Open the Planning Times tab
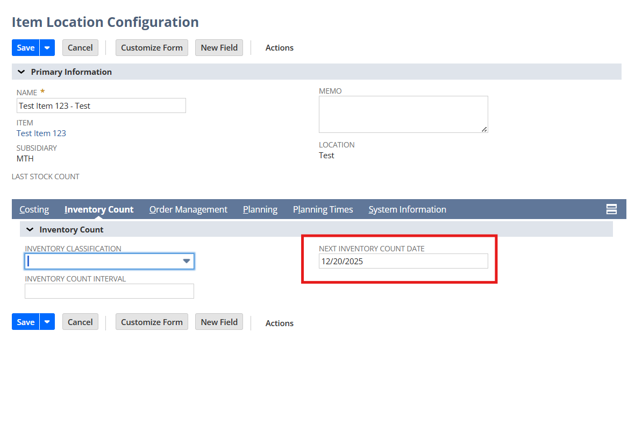 click(x=323, y=209)
